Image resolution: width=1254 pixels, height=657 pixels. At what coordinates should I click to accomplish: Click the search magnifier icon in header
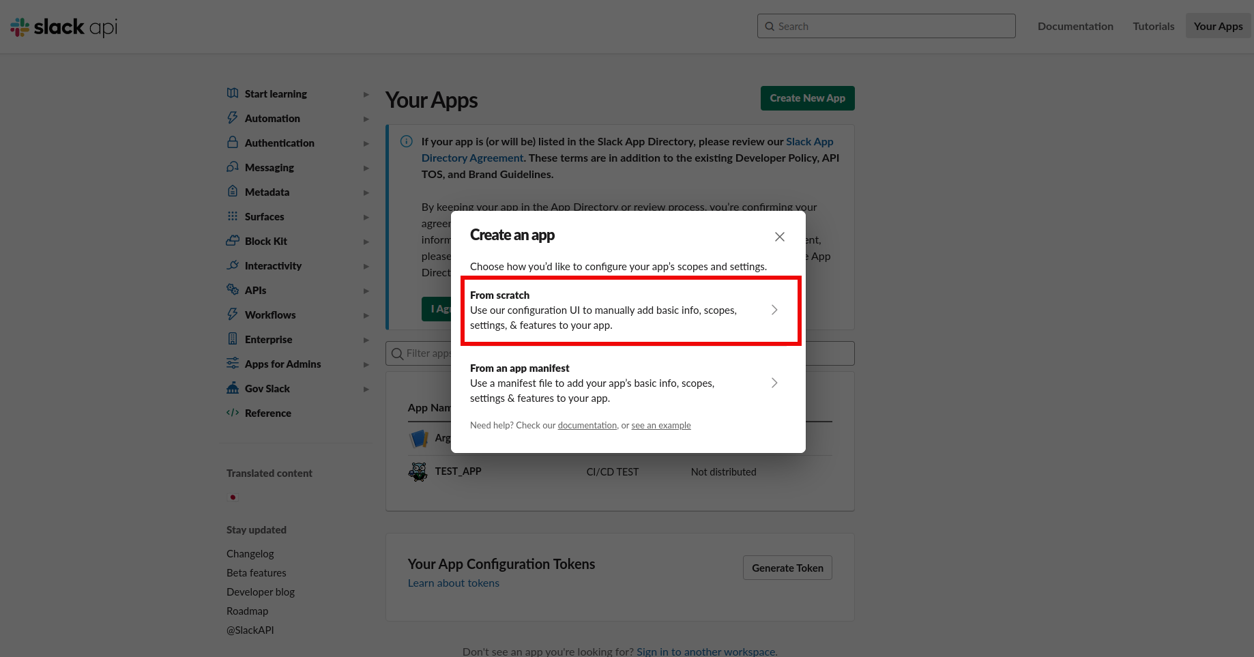click(x=770, y=27)
